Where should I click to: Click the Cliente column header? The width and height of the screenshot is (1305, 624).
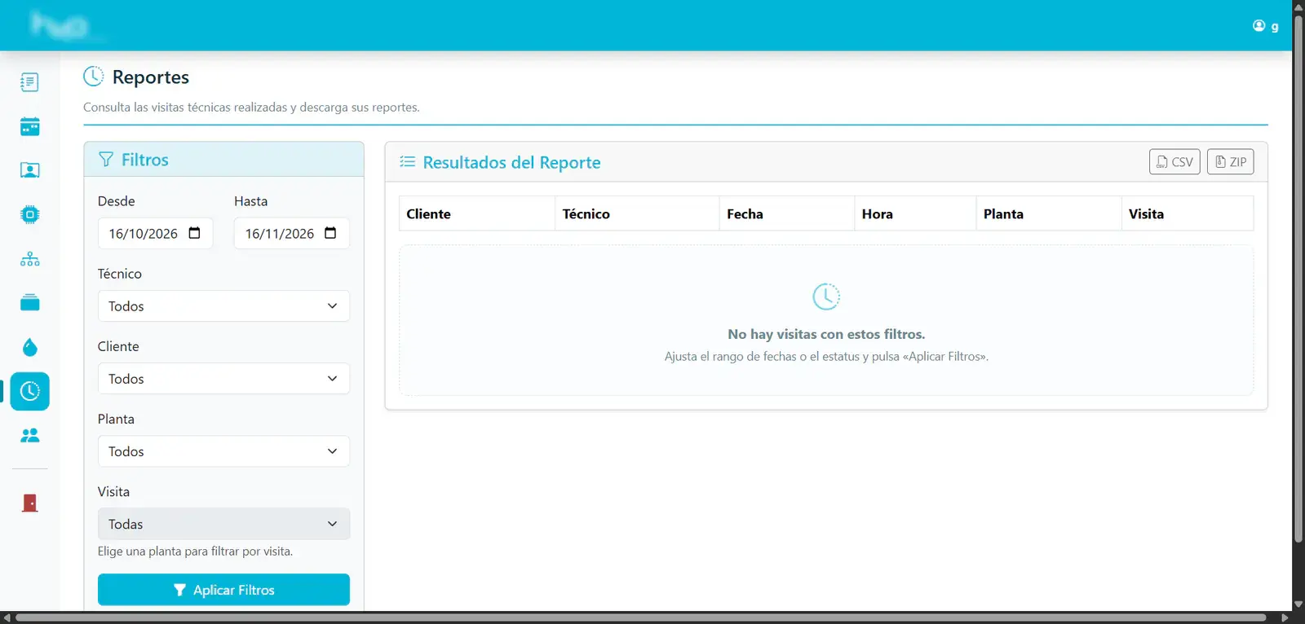476,213
